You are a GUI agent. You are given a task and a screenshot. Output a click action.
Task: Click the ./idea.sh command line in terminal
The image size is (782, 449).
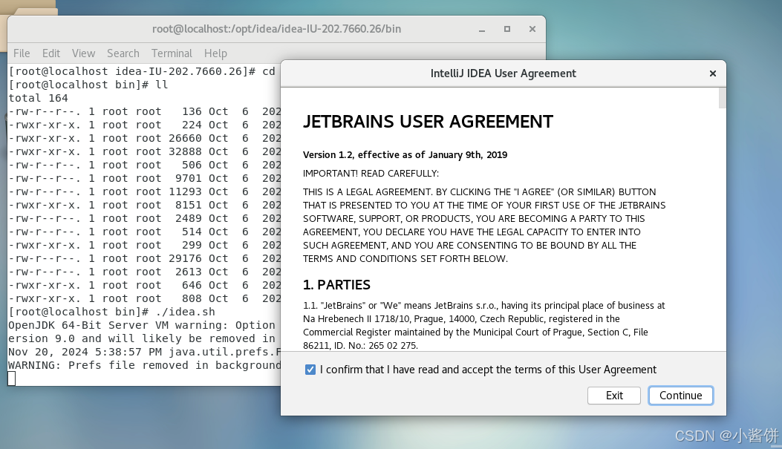pyautogui.click(x=111, y=312)
